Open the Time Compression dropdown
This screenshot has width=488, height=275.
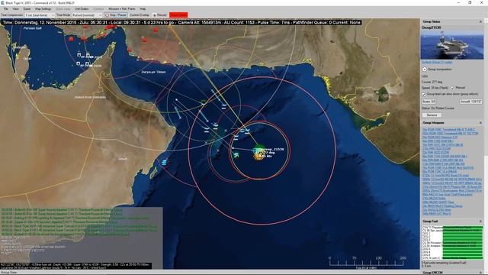pos(39,15)
